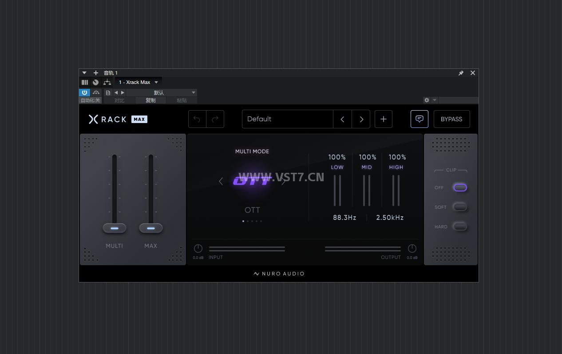Screen dimensions: 562x354
Task: Click the NURO AUDIO logo
Action: 279,274
